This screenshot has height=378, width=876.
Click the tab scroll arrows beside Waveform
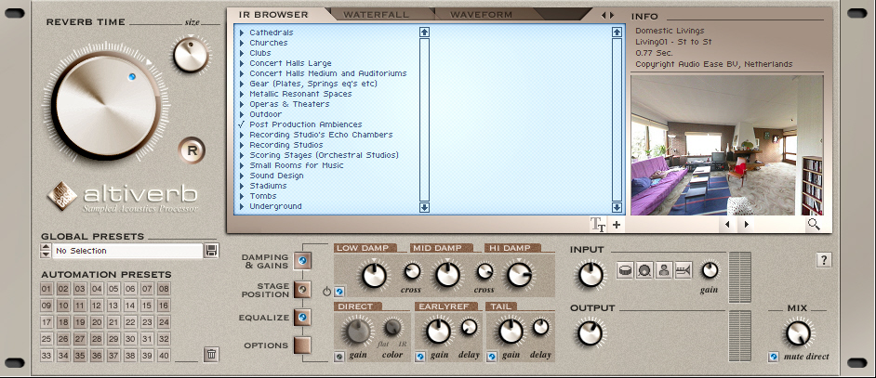607,15
